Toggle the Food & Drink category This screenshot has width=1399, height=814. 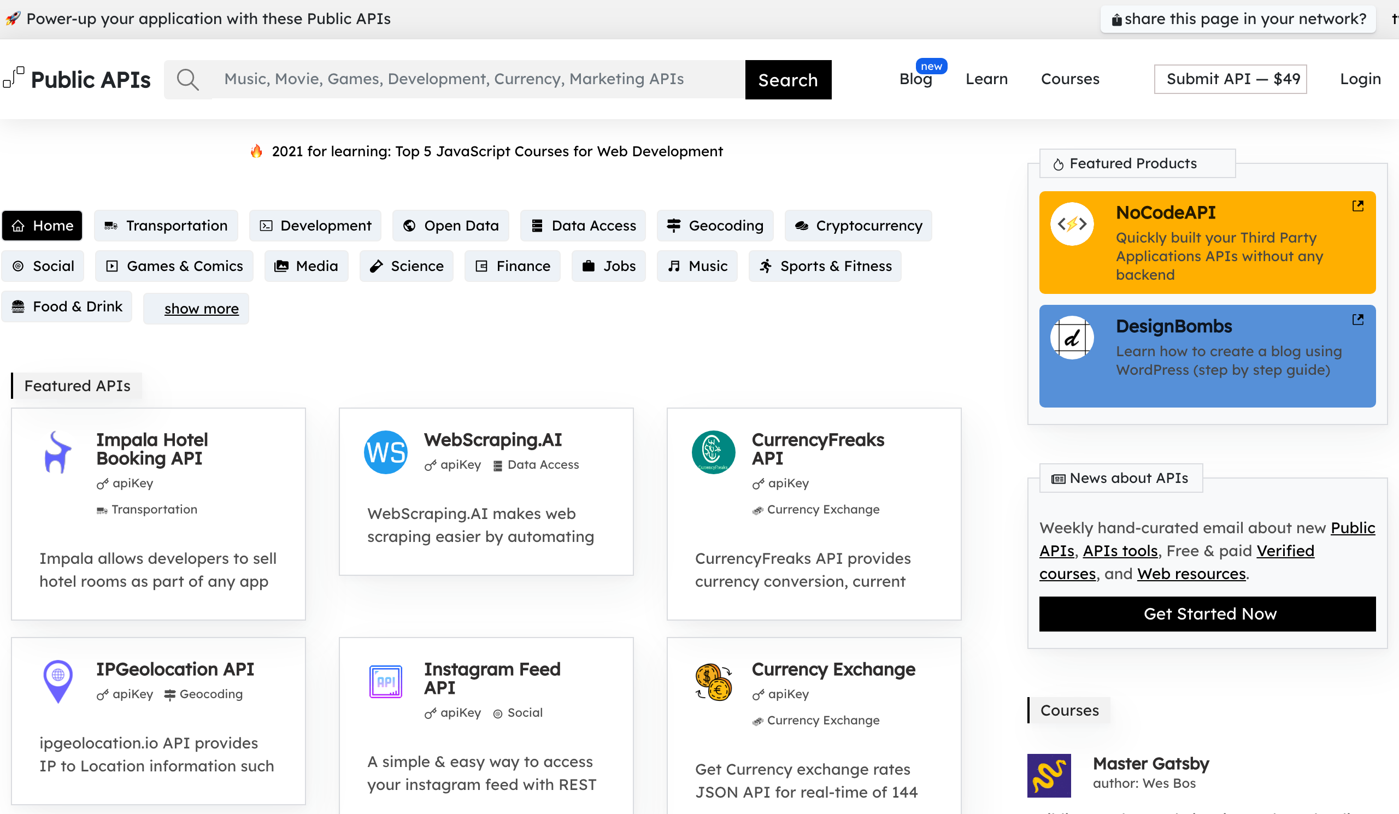point(67,306)
